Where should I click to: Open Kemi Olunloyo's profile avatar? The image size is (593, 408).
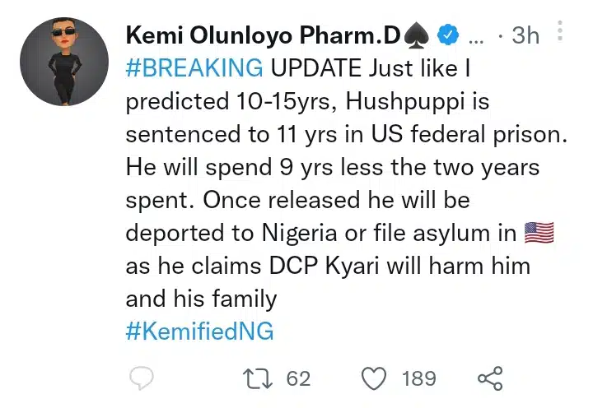pos(63,62)
